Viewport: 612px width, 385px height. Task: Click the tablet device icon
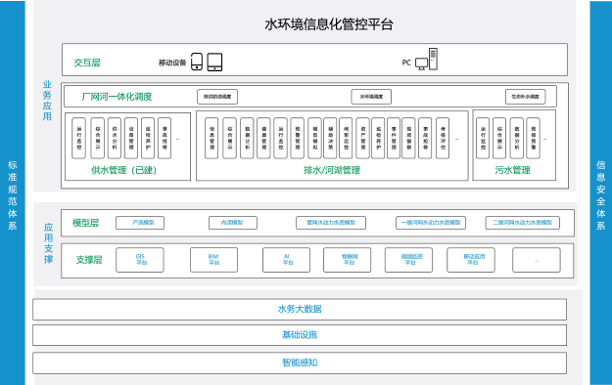(214, 62)
